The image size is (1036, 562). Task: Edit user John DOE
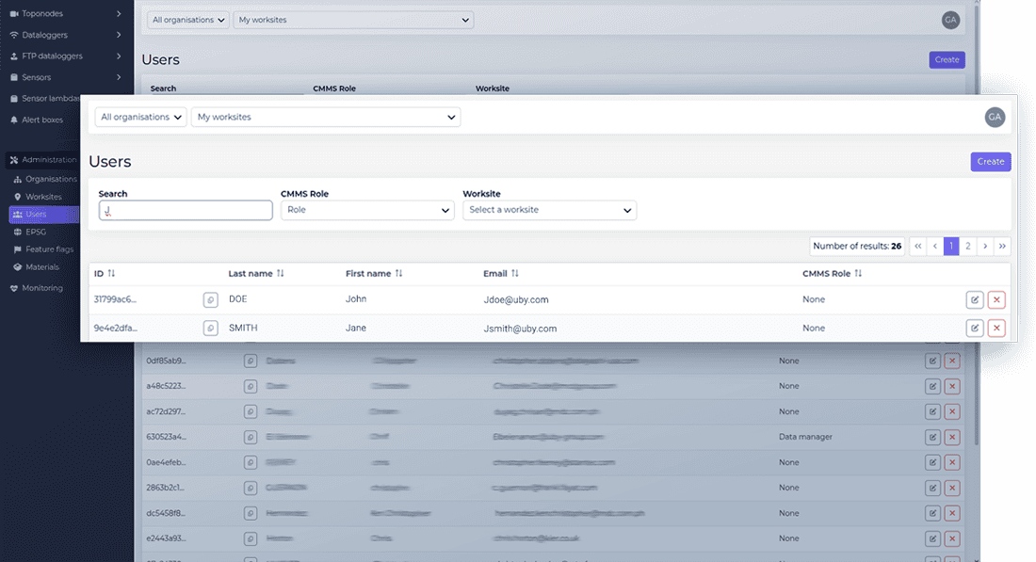click(x=975, y=299)
